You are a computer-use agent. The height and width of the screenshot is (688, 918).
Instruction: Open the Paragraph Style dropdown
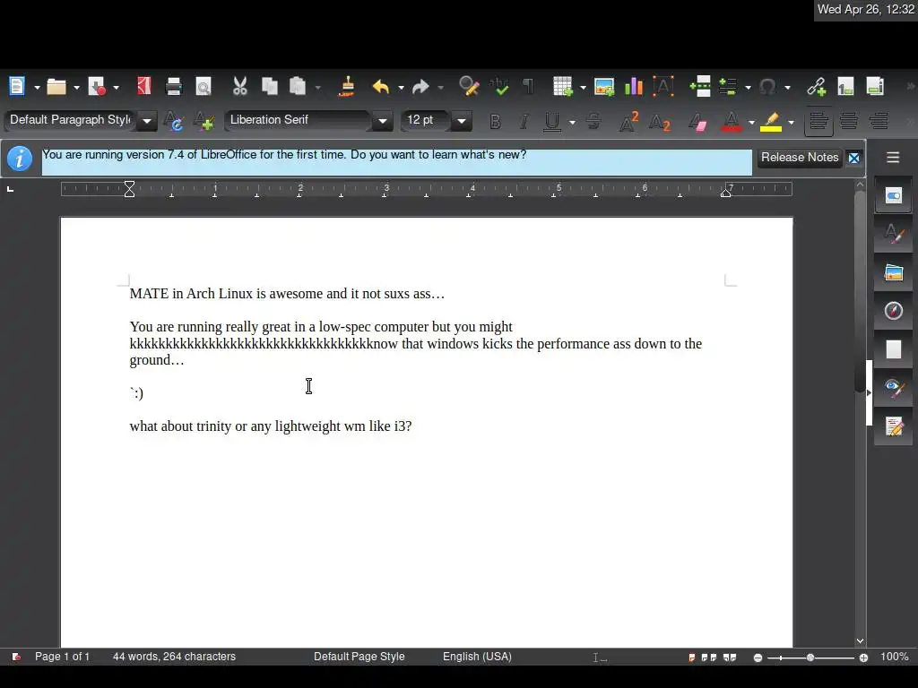click(147, 121)
